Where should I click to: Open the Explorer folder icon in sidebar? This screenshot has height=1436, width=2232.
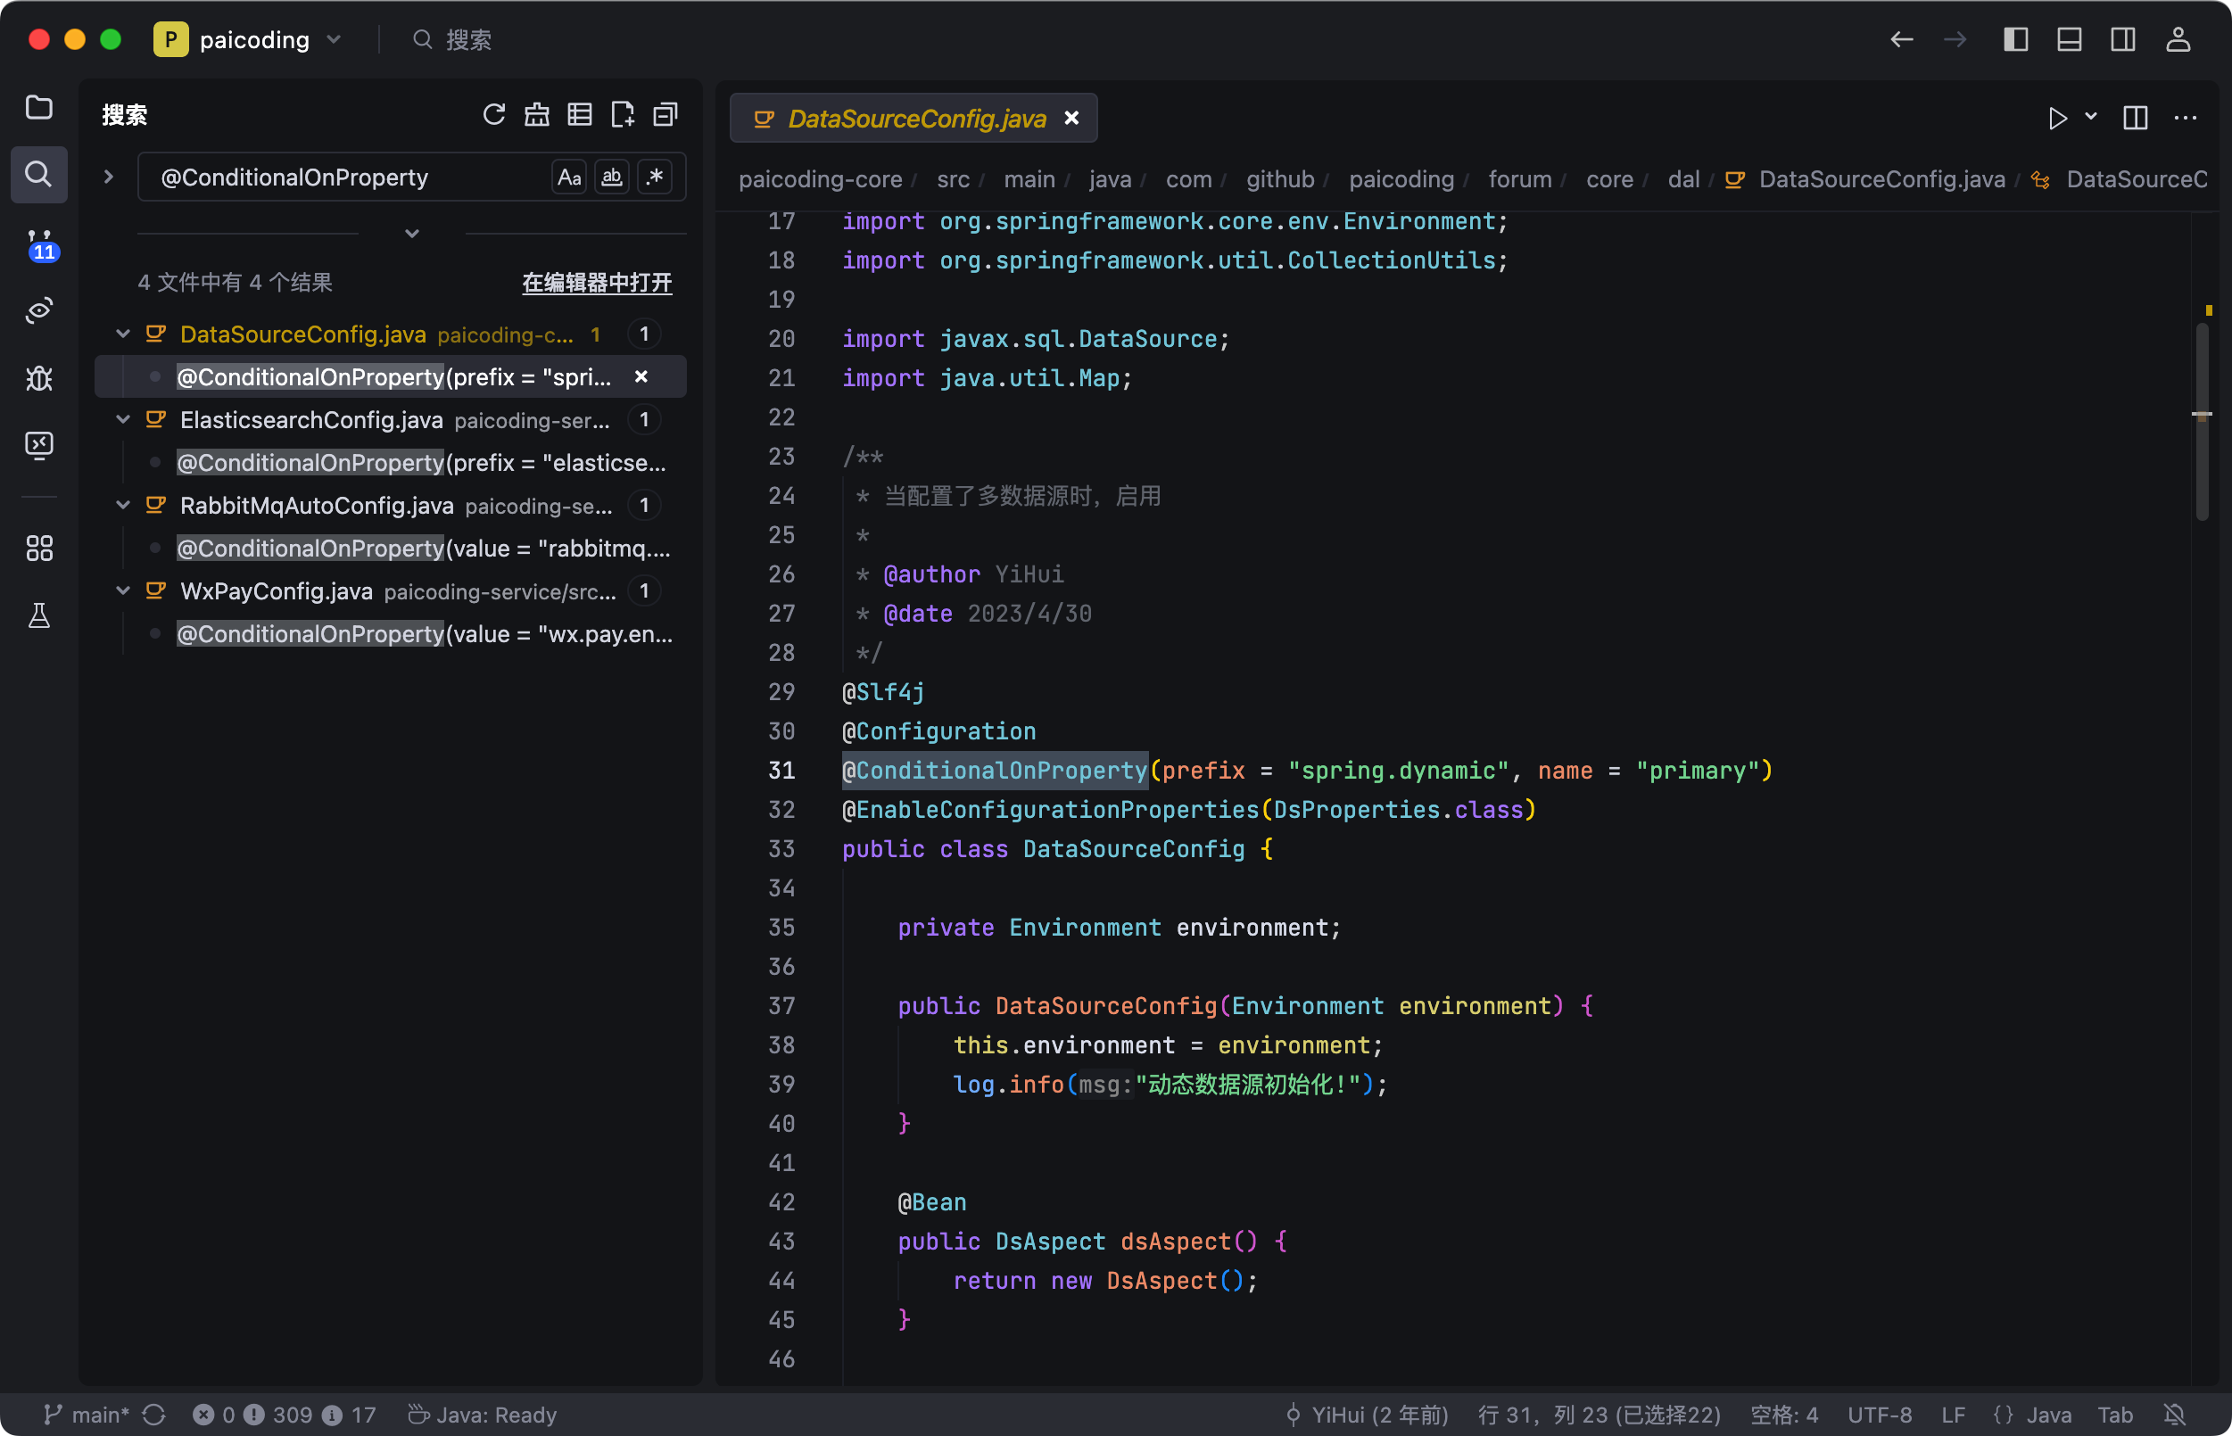click(38, 107)
